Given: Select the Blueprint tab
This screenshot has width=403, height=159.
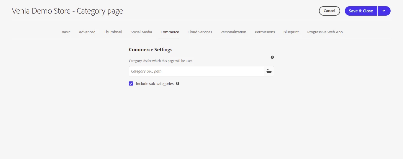Looking at the screenshot, I should tap(291, 32).
